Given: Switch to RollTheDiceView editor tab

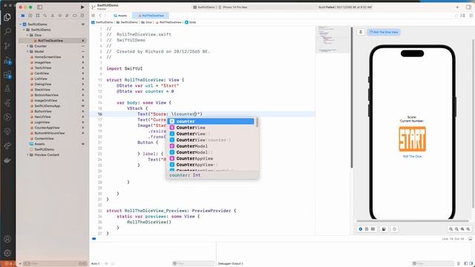Looking at the screenshot, I should (x=151, y=16).
